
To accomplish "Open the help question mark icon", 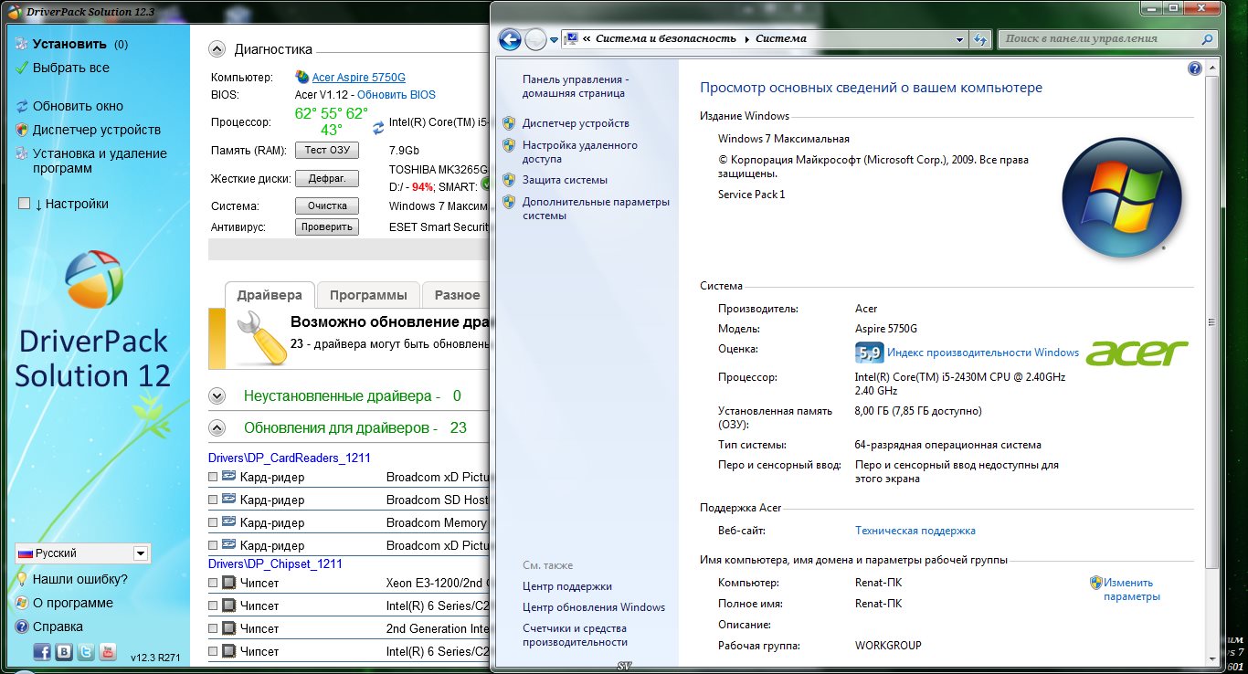I will 1194,68.
